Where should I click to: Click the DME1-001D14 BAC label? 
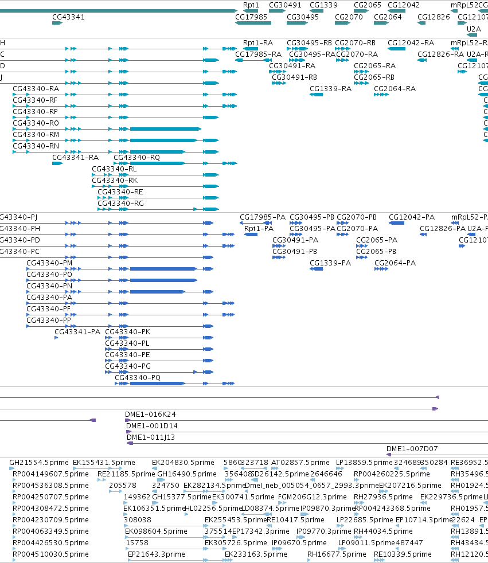[151, 426]
